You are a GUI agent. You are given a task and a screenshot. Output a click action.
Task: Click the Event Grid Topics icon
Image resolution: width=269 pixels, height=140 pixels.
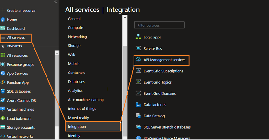tap(138, 82)
